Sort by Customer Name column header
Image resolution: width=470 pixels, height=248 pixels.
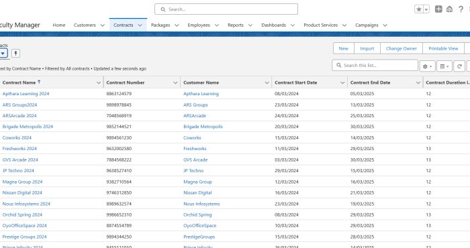(x=201, y=82)
